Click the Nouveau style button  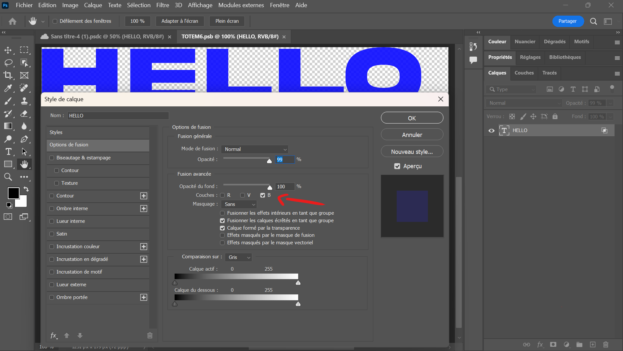coord(412,151)
